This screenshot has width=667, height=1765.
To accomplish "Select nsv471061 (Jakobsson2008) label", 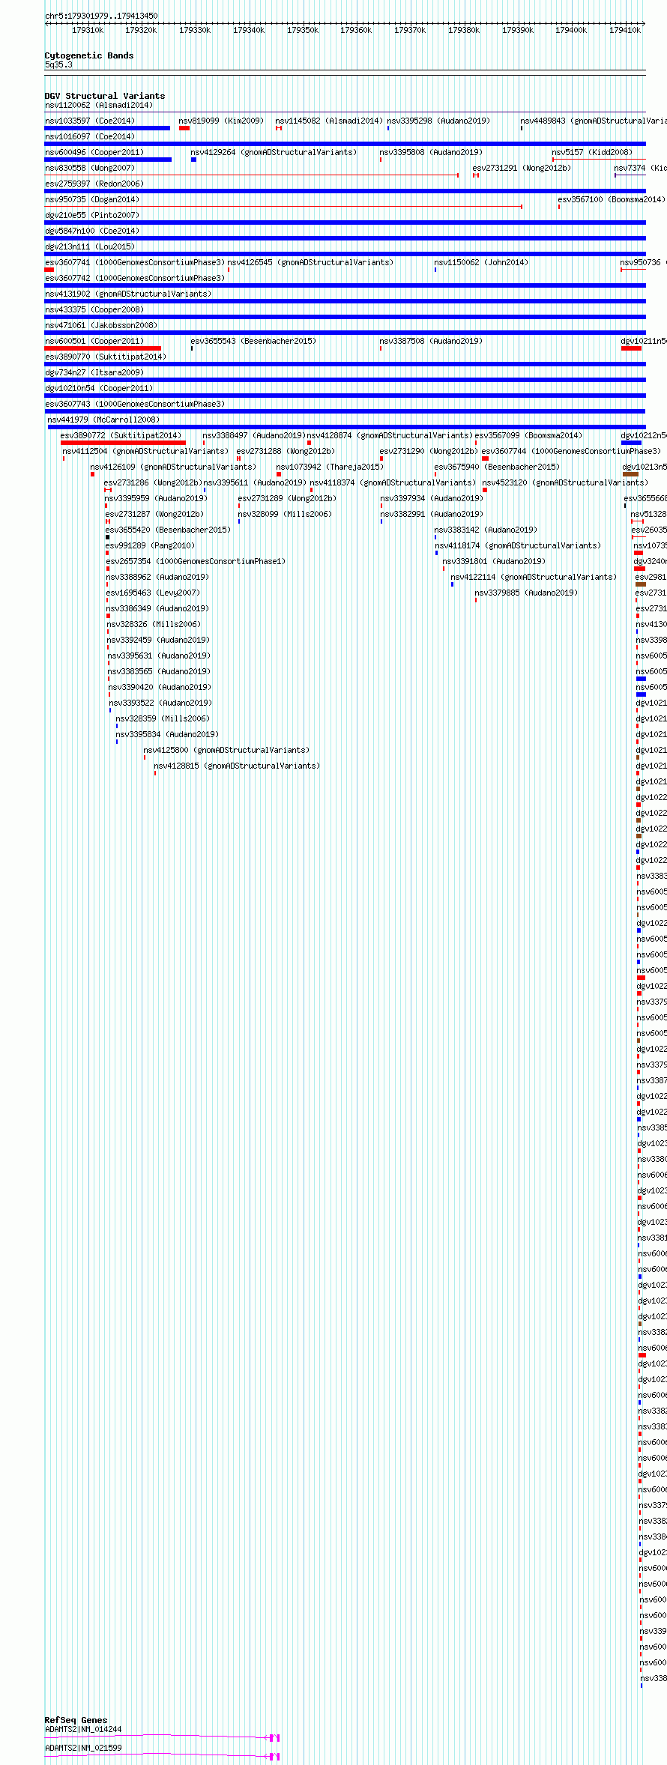I will (x=101, y=326).
